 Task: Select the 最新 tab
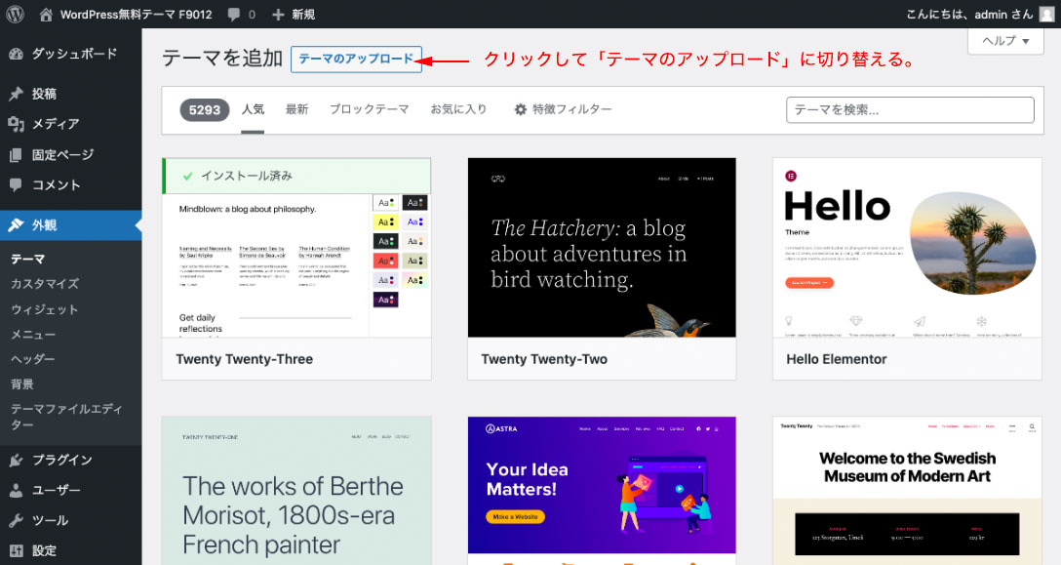pos(296,109)
